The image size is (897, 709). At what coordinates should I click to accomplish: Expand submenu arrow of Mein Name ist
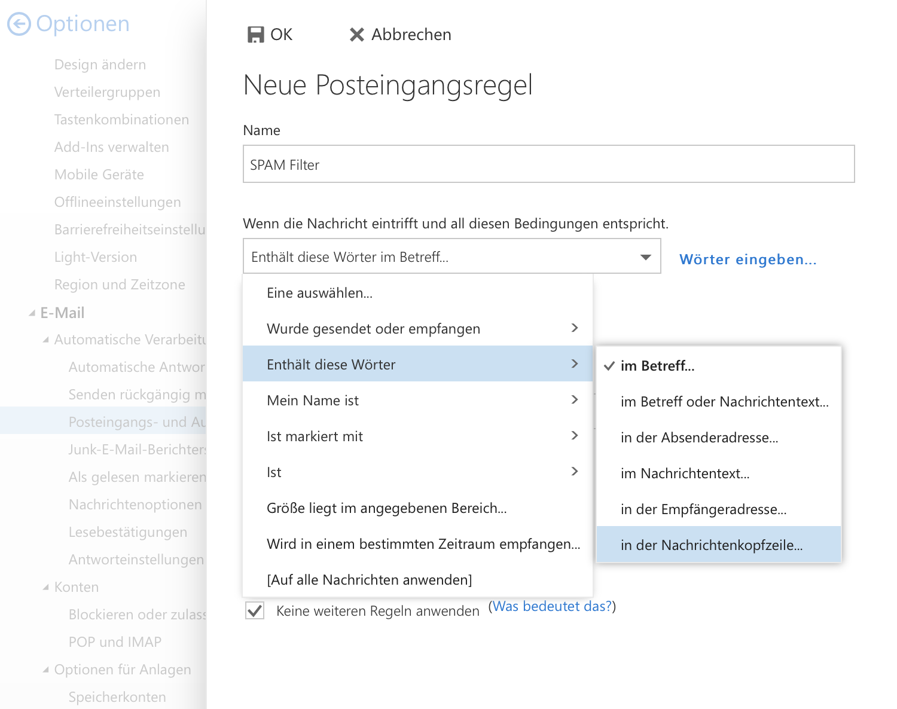575,399
